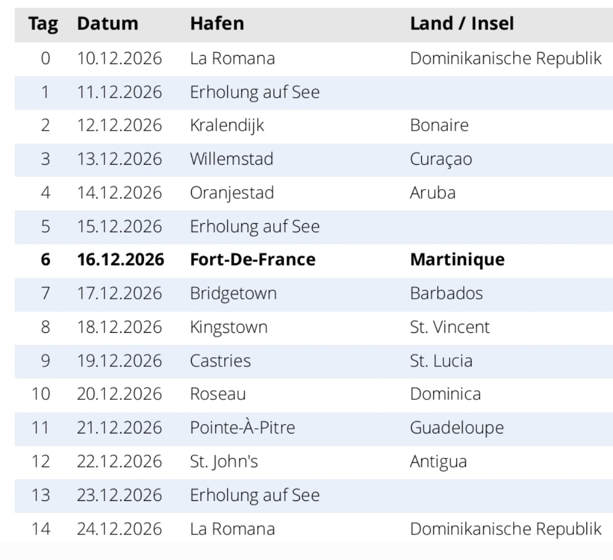Select La Romana on day 14
The height and width of the screenshot is (560, 613).
click(x=232, y=529)
